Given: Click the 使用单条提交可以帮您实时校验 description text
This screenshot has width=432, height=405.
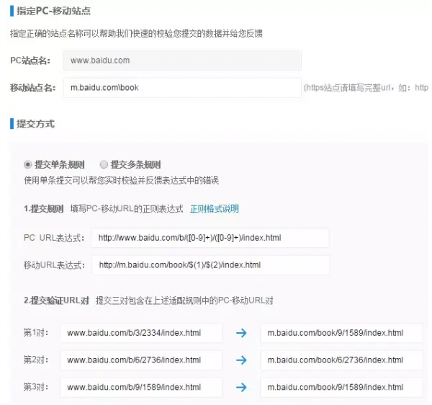Looking at the screenshot, I should point(121,180).
